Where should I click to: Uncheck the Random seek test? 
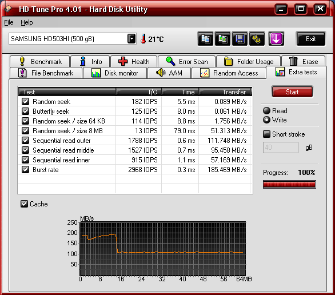pos(25,101)
